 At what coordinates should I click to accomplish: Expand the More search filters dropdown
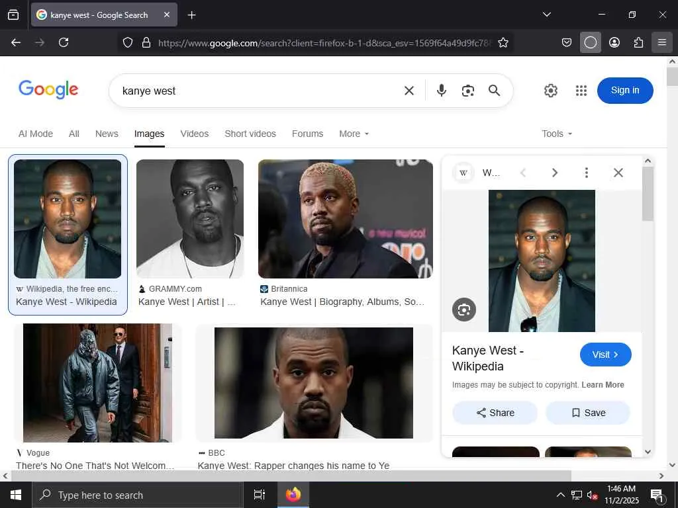coord(354,134)
